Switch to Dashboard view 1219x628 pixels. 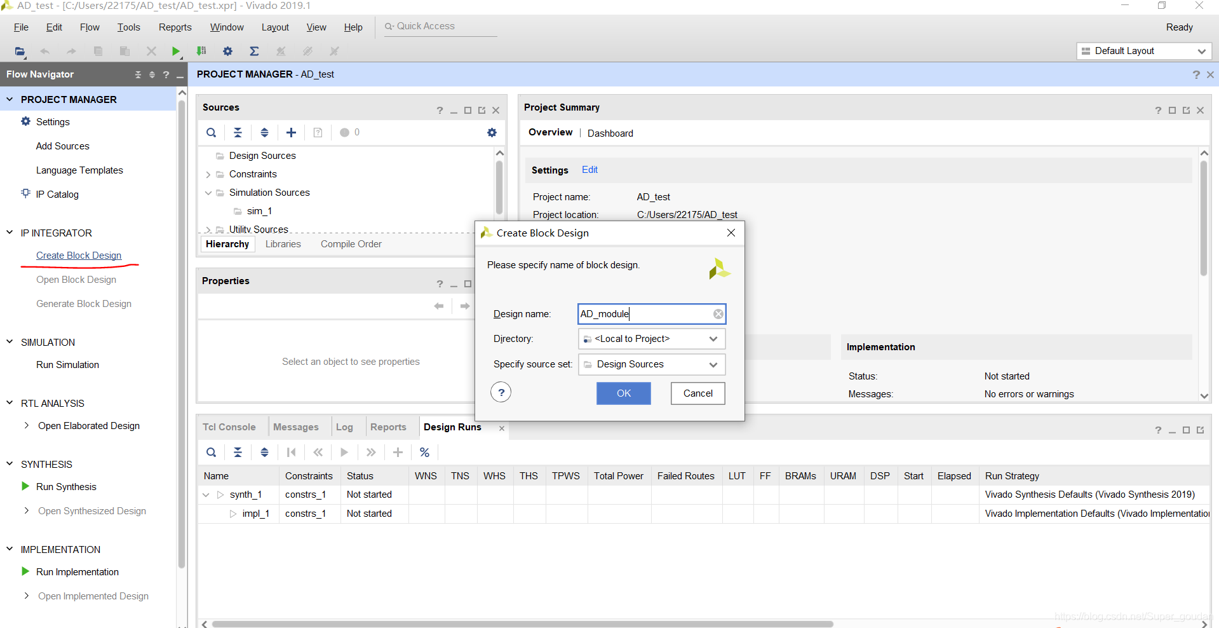click(x=610, y=133)
